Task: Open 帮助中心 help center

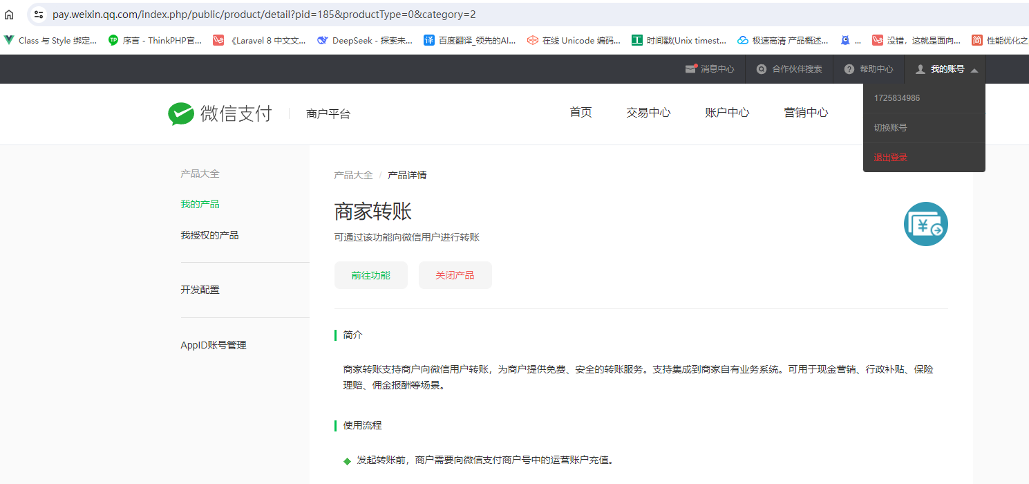Action: (x=869, y=69)
